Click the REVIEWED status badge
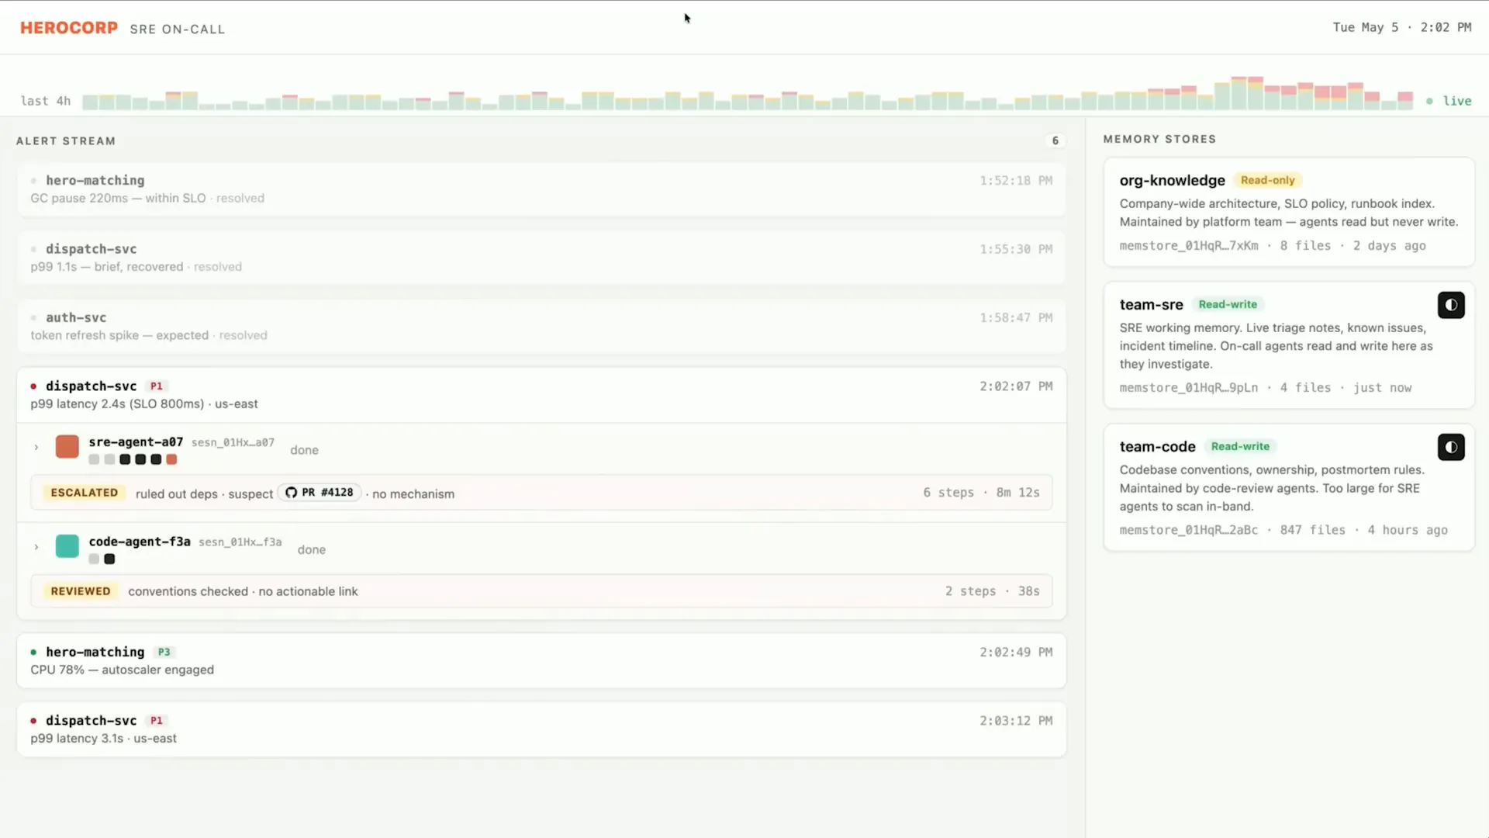The height and width of the screenshot is (838, 1489). (81, 591)
